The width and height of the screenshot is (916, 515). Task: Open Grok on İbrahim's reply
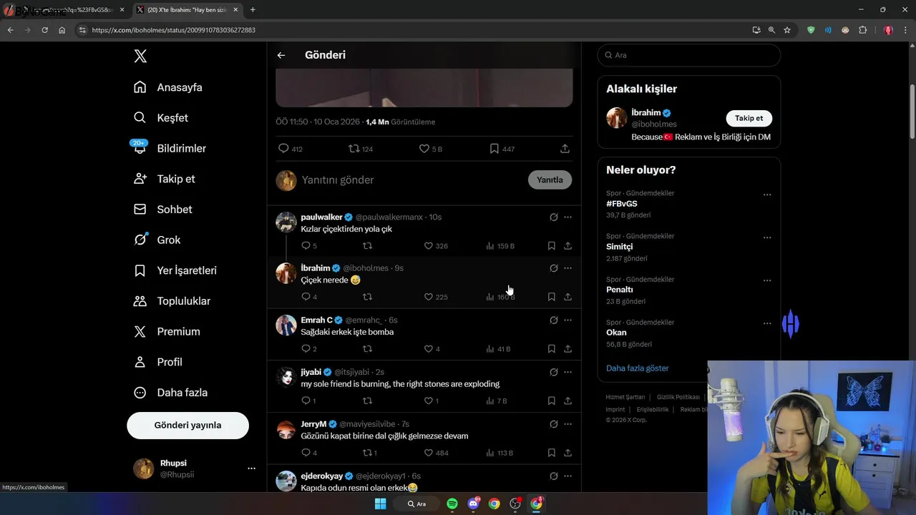(553, 268)
